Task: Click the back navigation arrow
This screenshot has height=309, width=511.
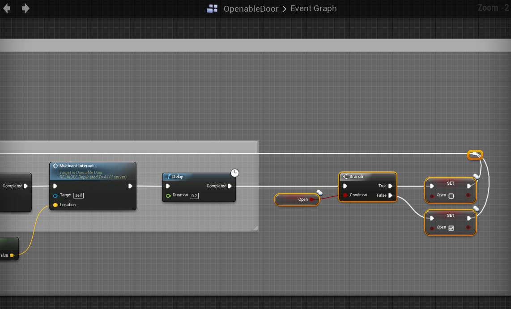Action: 7,8
